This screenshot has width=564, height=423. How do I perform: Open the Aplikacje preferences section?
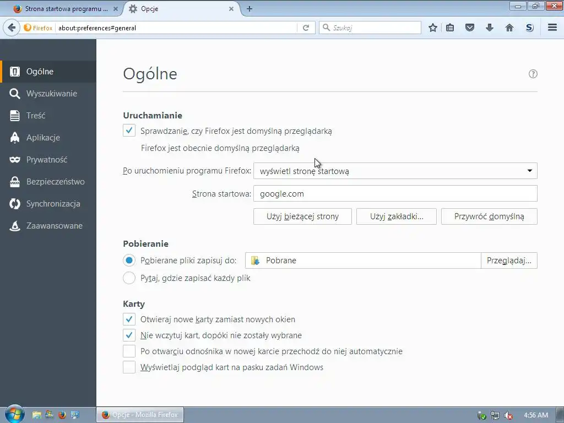tap(48, 137)
